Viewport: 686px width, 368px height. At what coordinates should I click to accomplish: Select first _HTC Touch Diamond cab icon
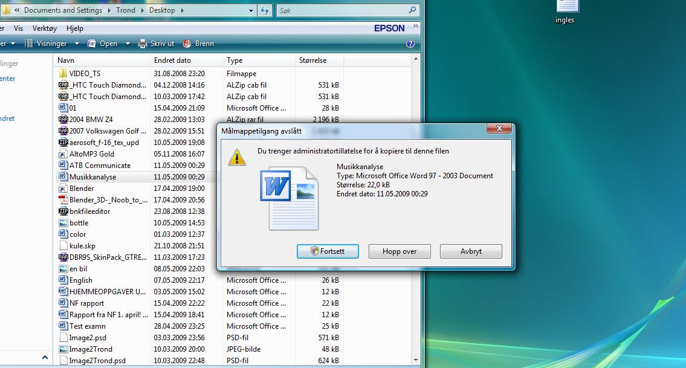pos(63,85)
